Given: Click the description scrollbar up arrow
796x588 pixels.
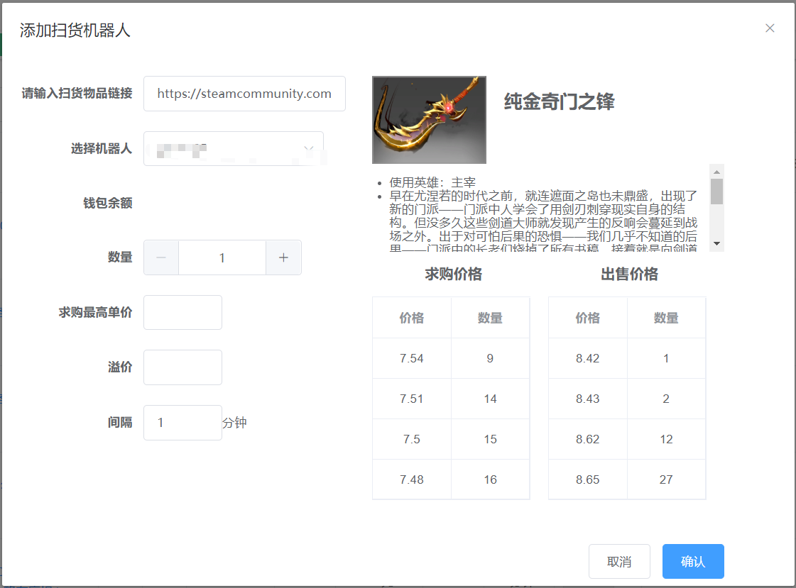Looking at the screenshot, I should (716, 172).
